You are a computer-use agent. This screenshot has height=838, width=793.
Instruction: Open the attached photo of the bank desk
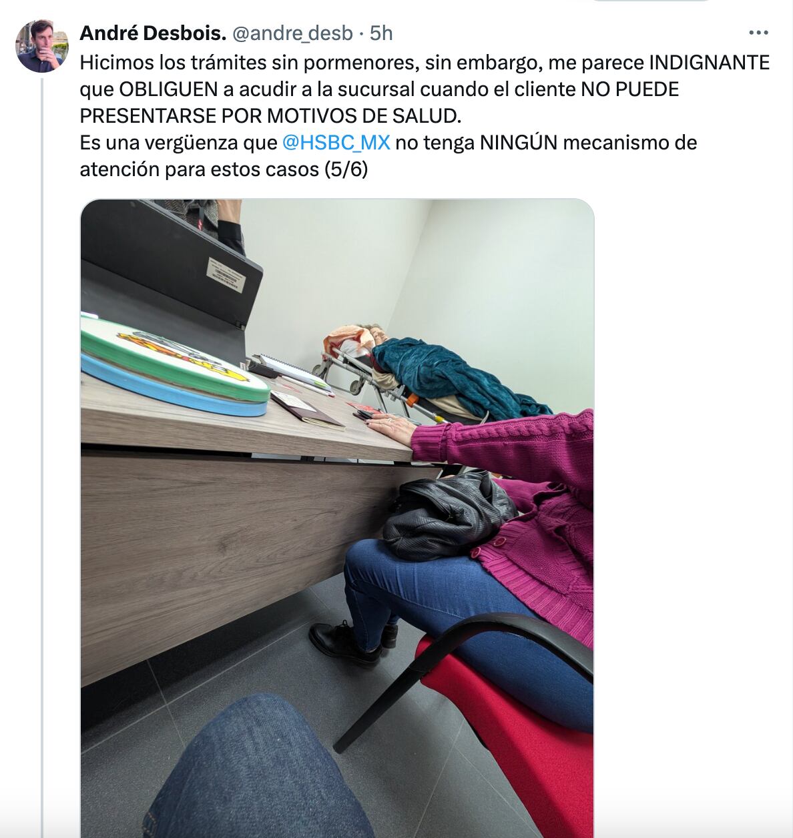point(337,518)
